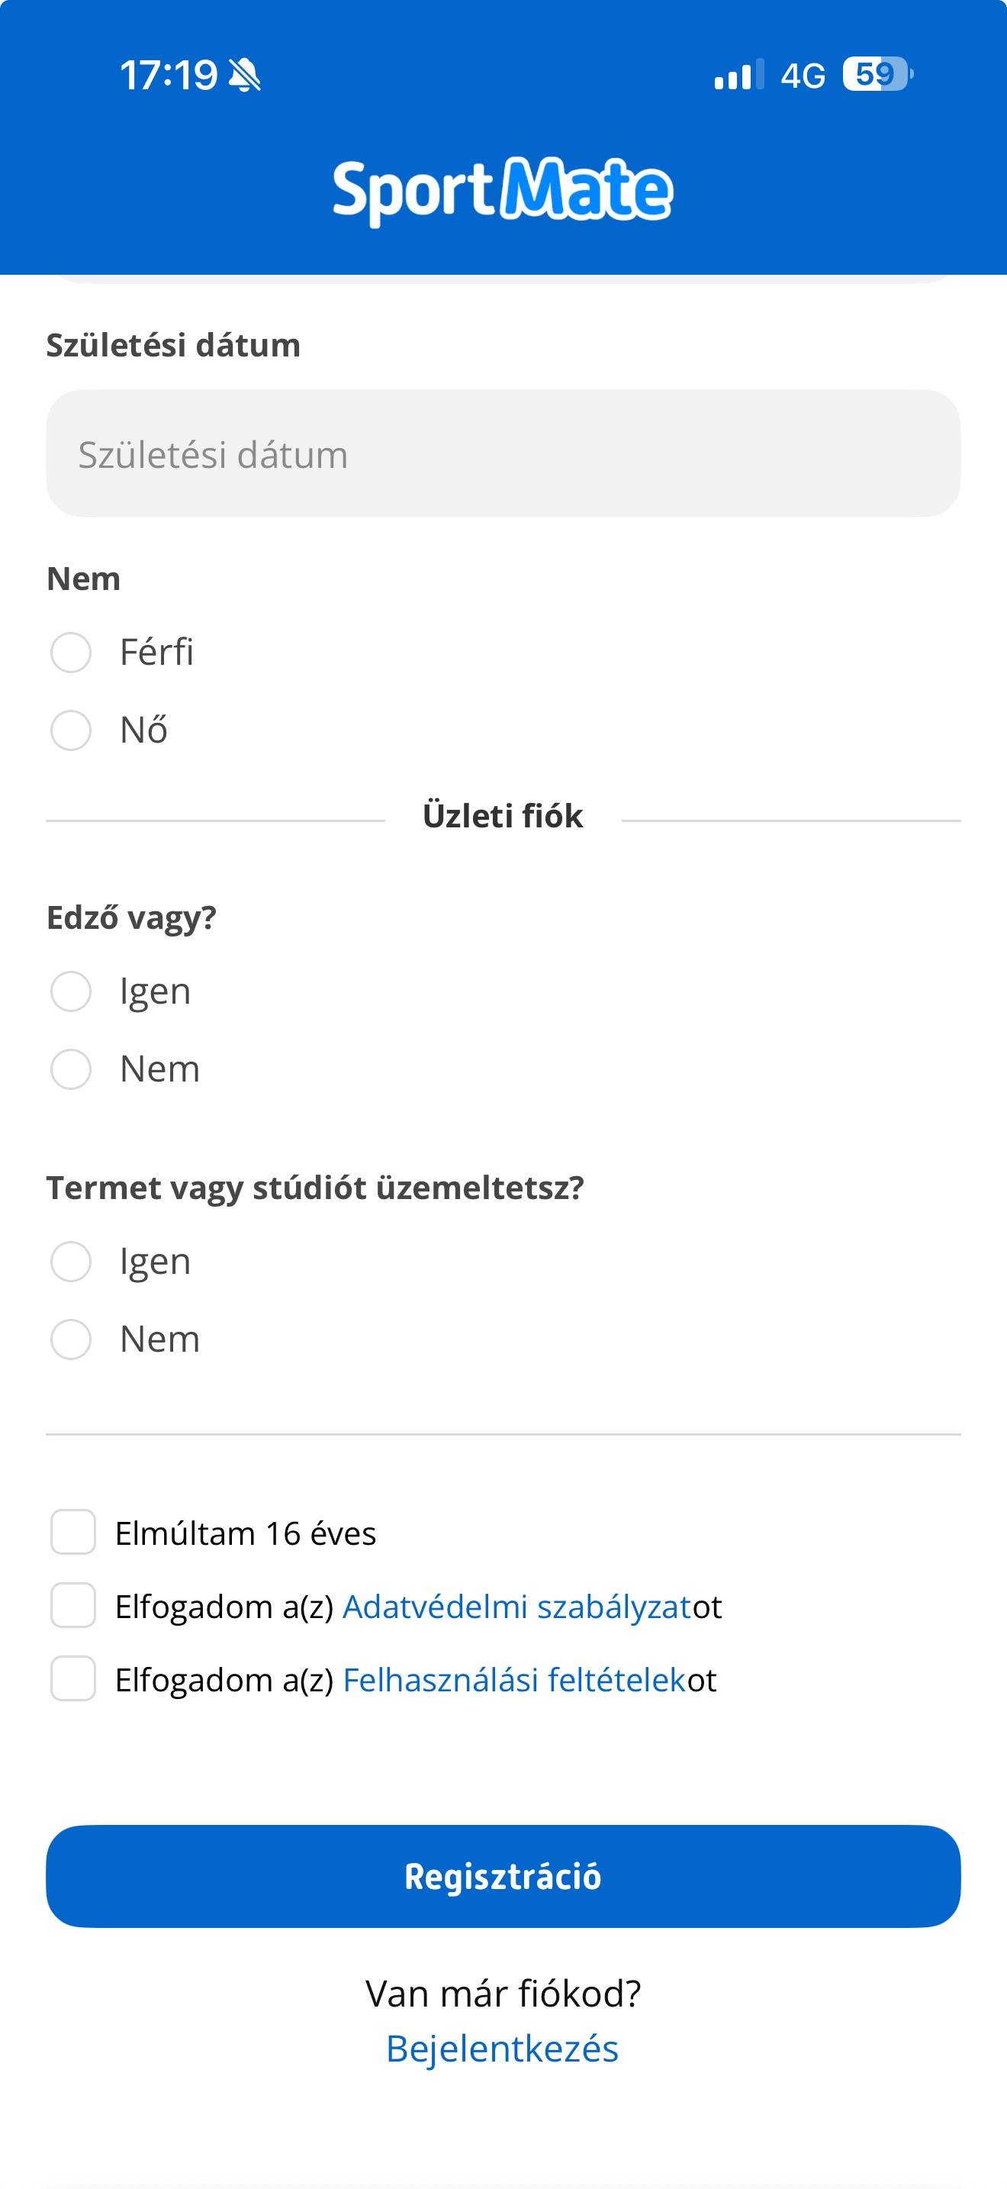The height and width of the screenshot is (2189, 1007).
Task: Select Igen under Termet vagy stúdiót üzemeltetsz?
Action: [x=71, y=1262]
